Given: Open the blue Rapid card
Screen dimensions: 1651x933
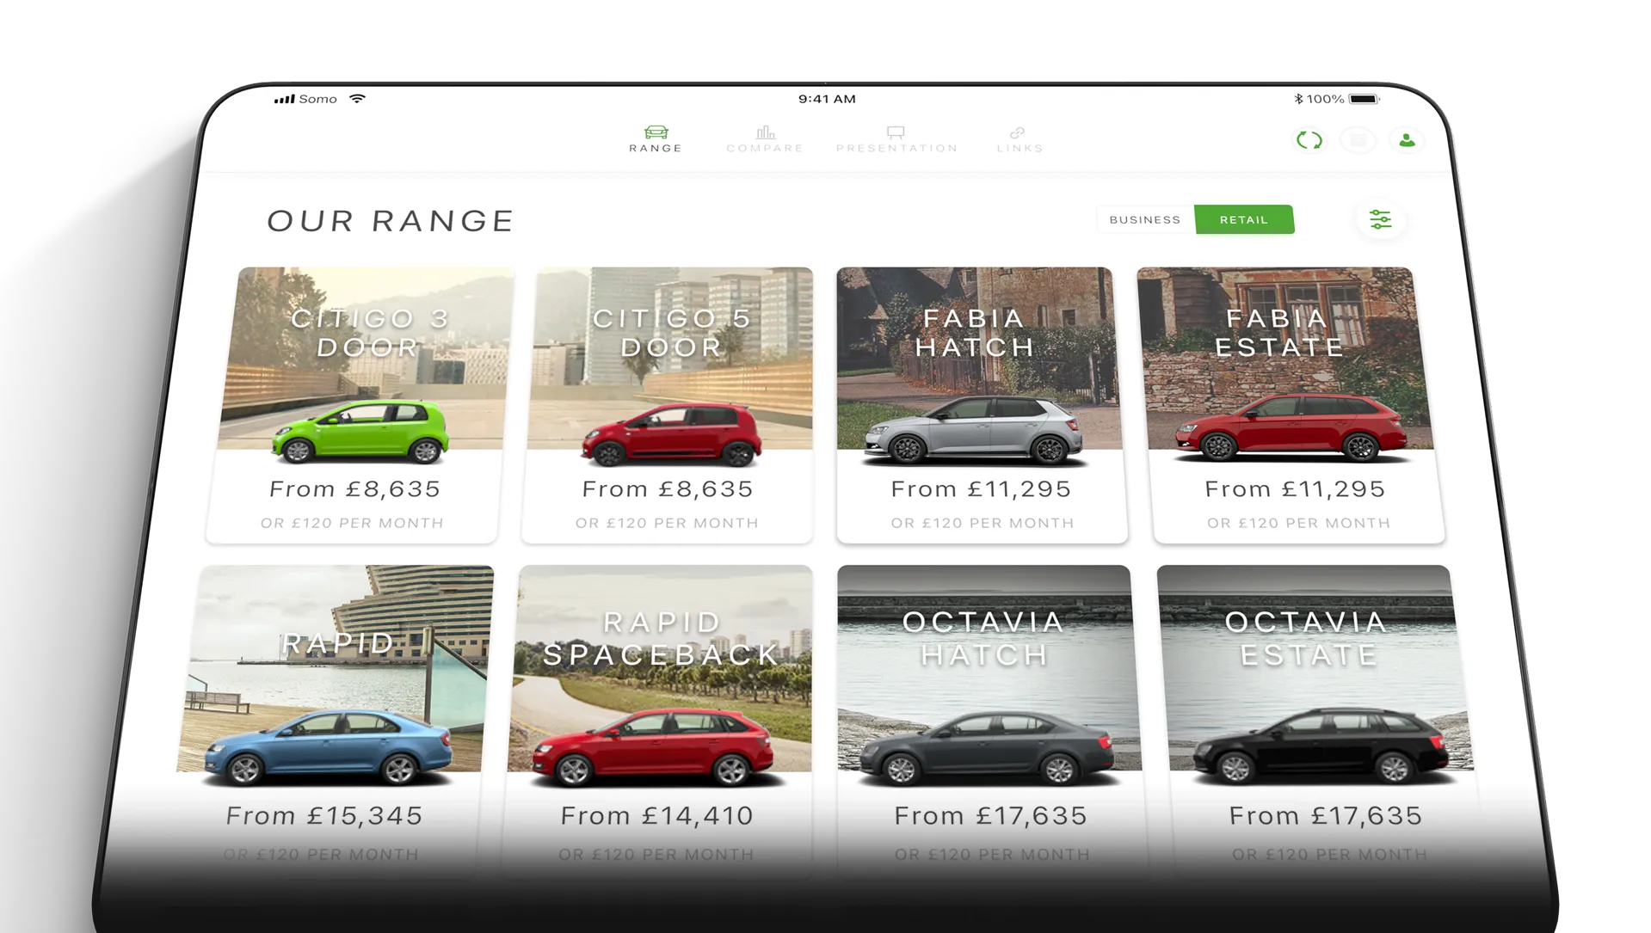Looking at the screenshot, I should tap(331, 722).
